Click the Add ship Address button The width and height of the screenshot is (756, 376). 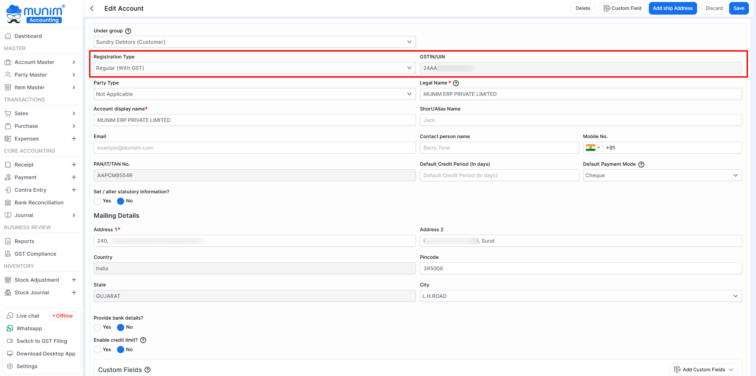tap(673, 8)
